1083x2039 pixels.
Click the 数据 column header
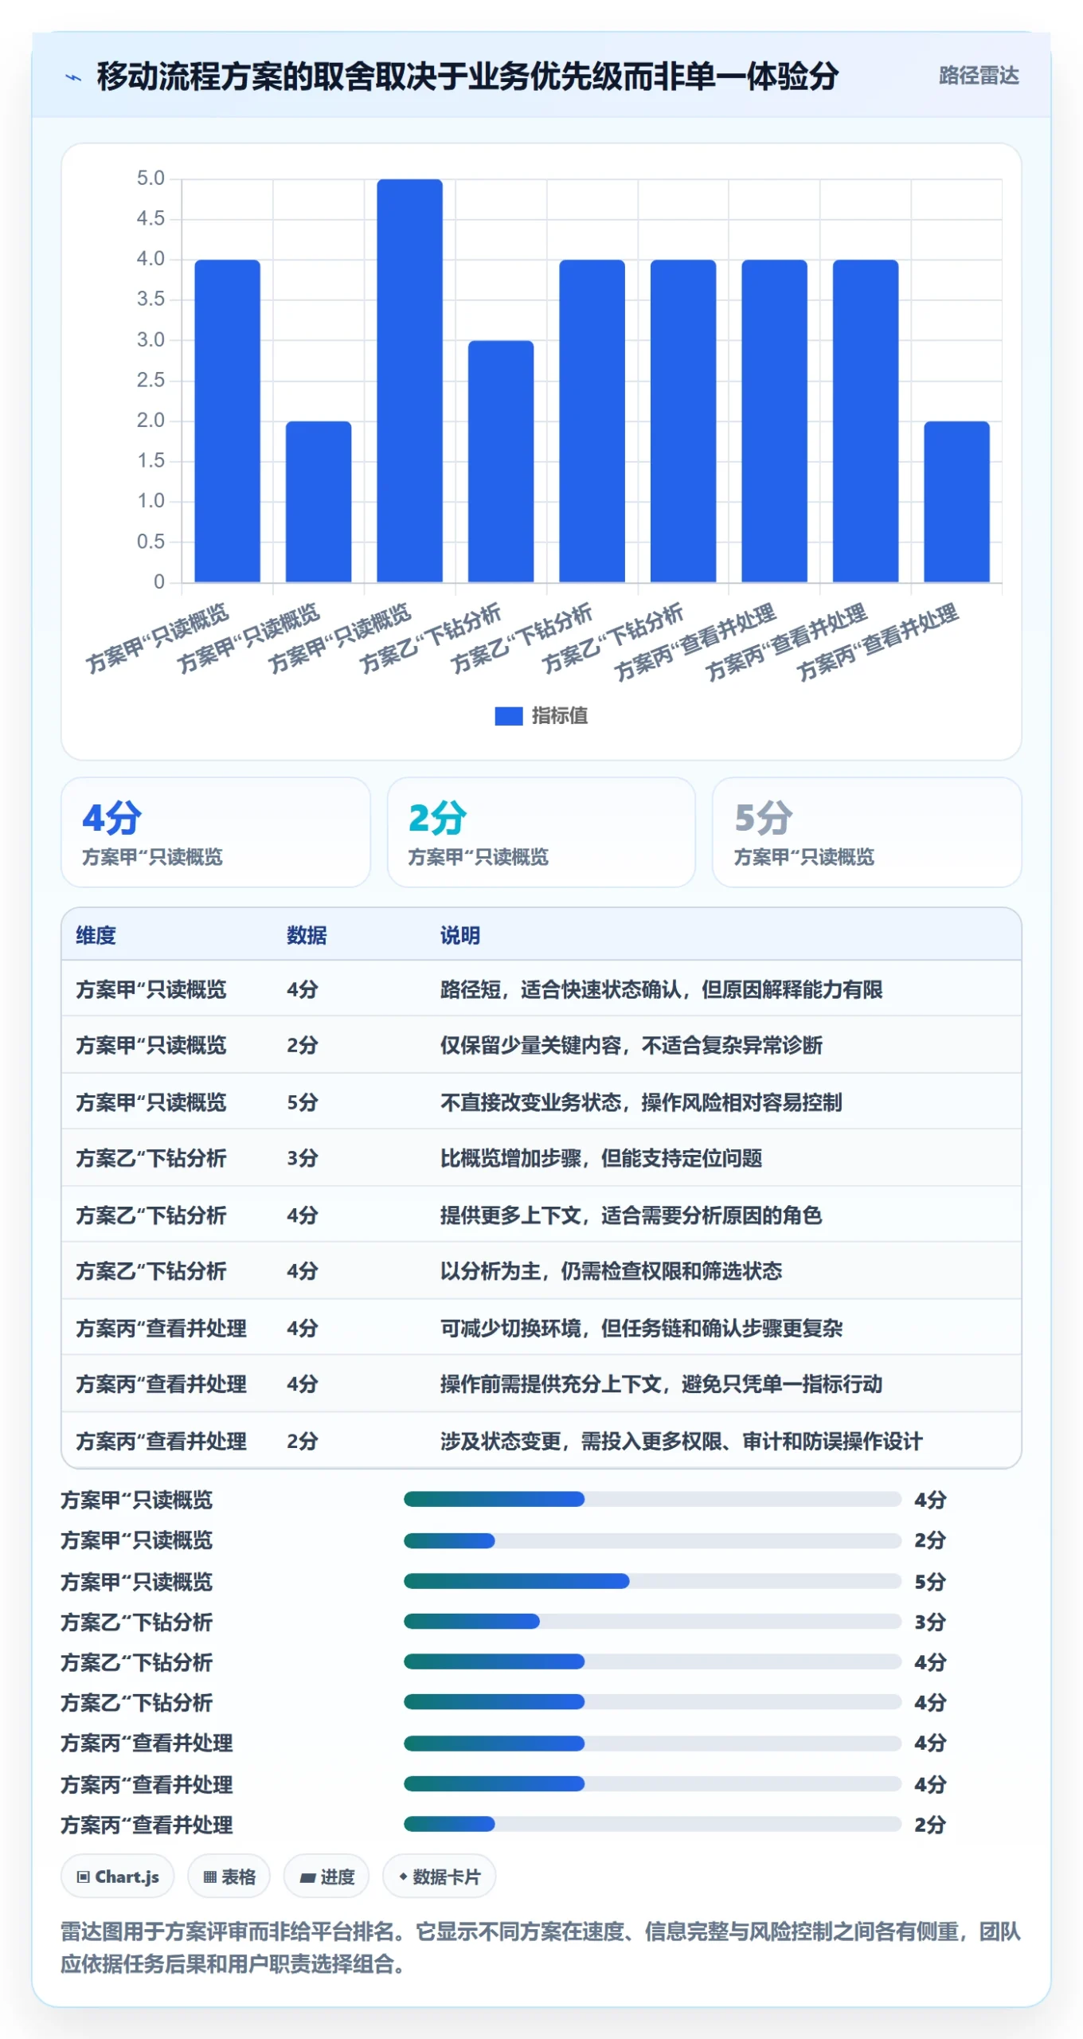pos(307,934)
